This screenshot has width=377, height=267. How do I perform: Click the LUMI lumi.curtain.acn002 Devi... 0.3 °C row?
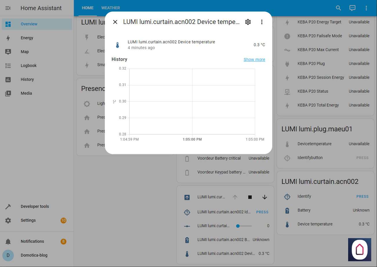pos(225,254)
